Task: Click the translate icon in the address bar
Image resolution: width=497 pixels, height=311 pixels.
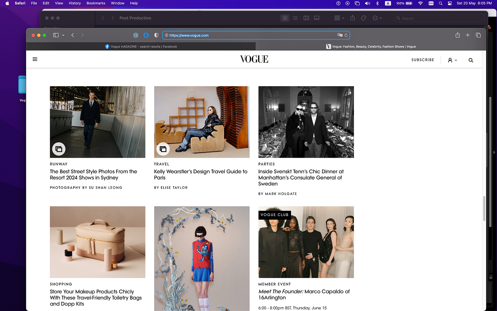Action: (x=340, y=35)
